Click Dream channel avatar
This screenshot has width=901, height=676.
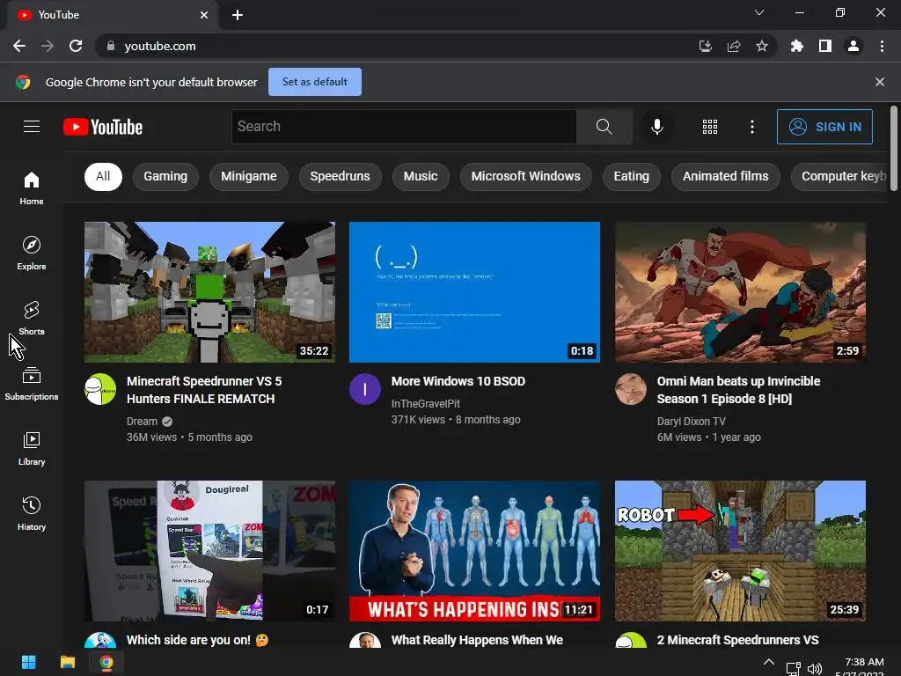pos(100,389)
